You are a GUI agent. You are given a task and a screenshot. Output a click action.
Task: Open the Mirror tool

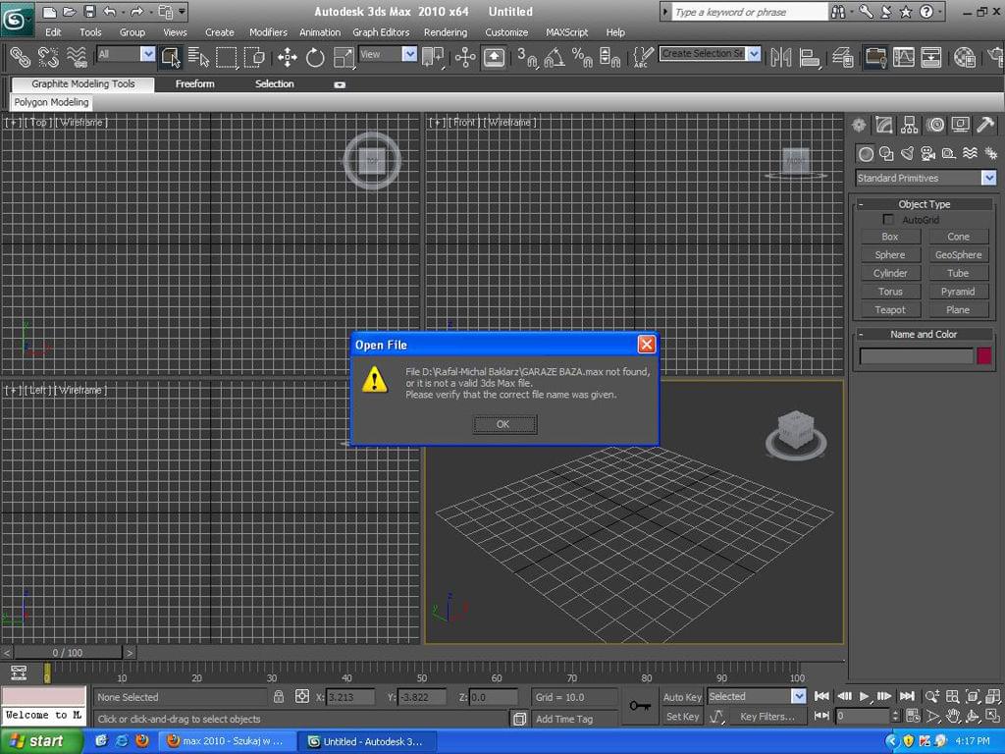tap(780, 58)
